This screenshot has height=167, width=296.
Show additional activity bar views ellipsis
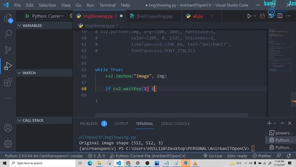click(8, 98)
